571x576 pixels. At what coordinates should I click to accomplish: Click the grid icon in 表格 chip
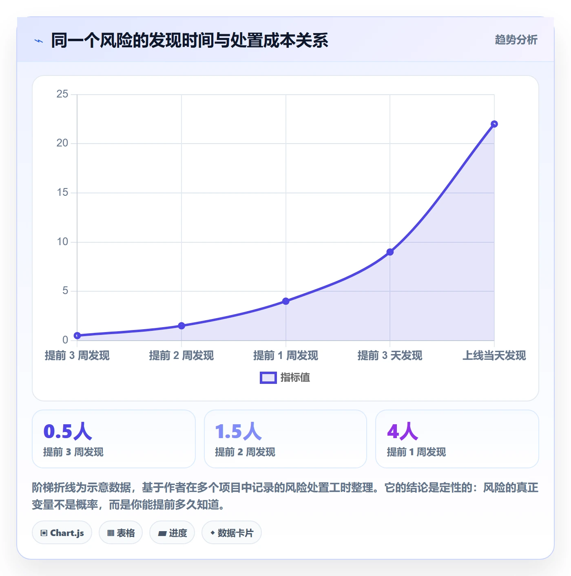tap(111, 533)
